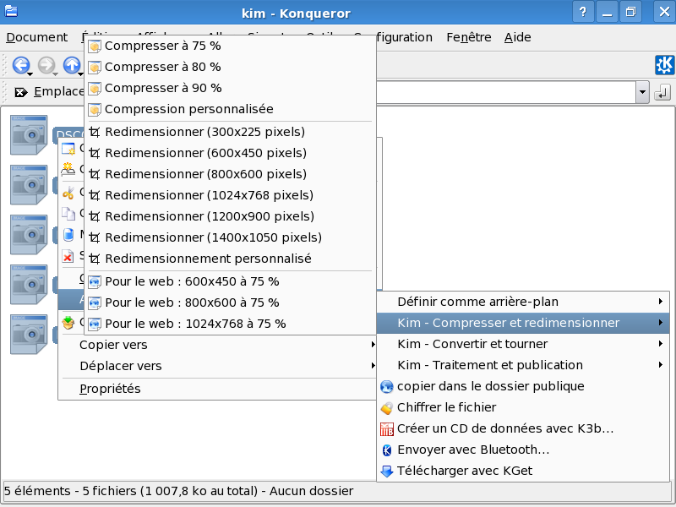Screen dimensions: 676x507
Task: Select the third camera image thumbnail
Action: pyautogui.click(x=29, y=235)
